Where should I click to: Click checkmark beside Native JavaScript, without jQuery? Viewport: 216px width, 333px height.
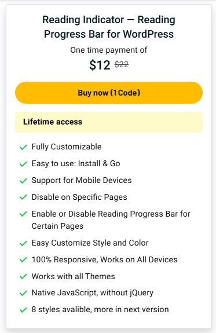point(23,293)
